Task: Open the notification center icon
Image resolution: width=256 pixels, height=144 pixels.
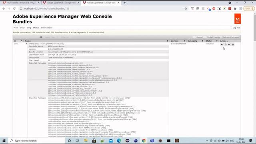Action: (251, 140)
